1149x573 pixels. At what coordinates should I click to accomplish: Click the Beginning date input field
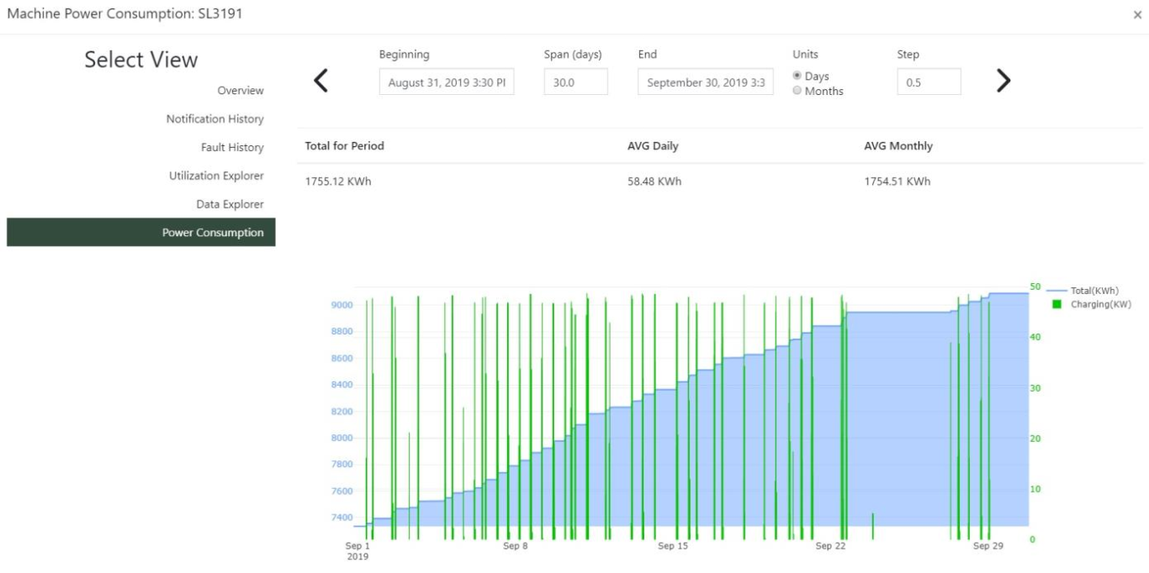(x=447, y=82)
